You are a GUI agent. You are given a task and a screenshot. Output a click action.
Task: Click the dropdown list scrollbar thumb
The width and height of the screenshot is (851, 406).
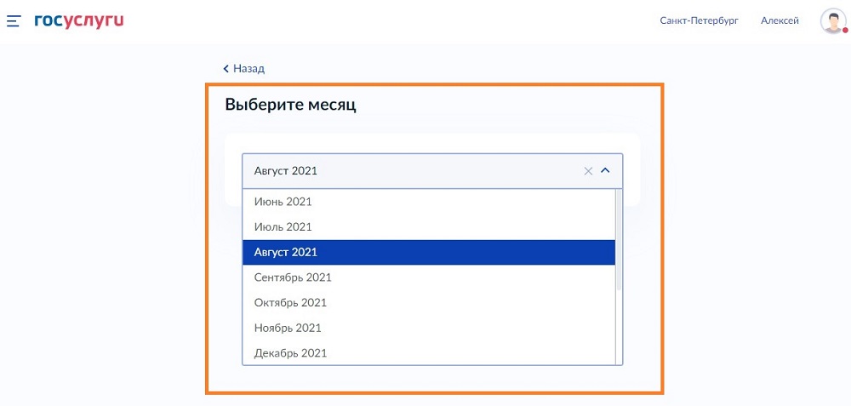[x=619, y=239]
